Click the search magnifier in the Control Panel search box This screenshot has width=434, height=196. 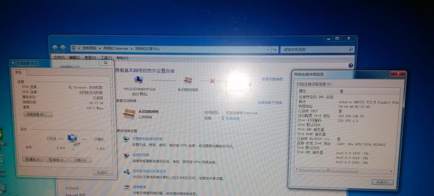[x=351, y=49]
